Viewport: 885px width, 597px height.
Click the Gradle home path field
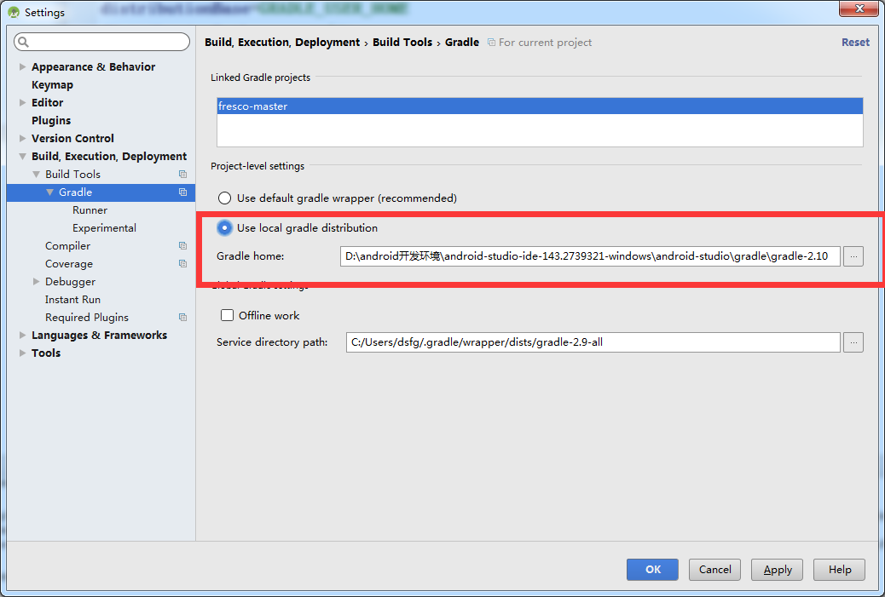[x=590, y=256]
